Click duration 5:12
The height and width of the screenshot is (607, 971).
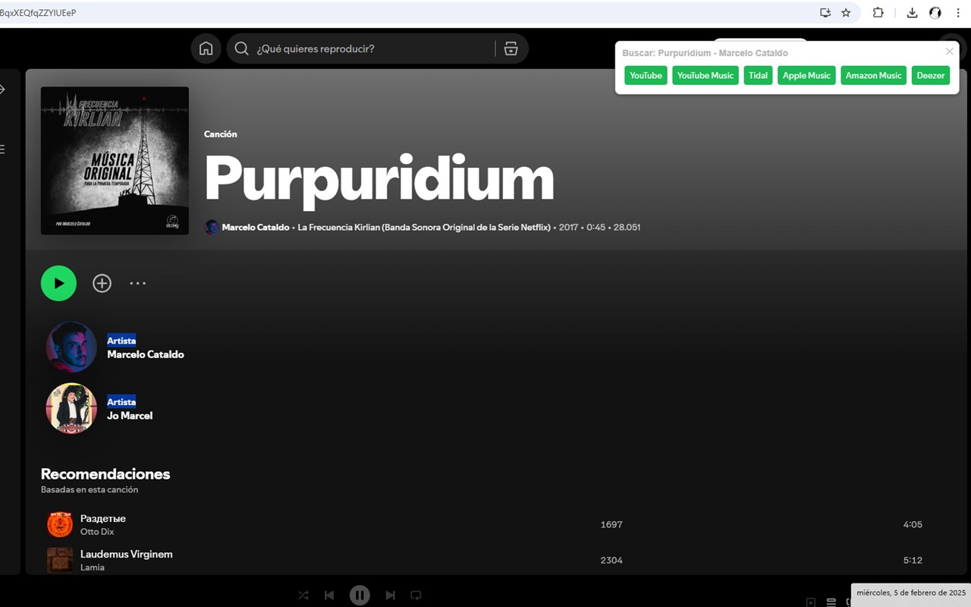pos(913,560)
